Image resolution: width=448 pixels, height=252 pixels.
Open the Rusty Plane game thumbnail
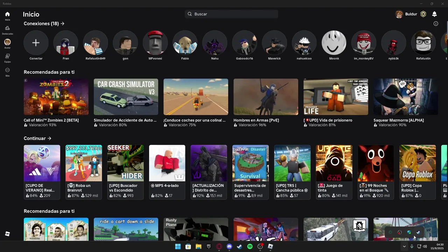pyautogui.click(x=196, y=229)
